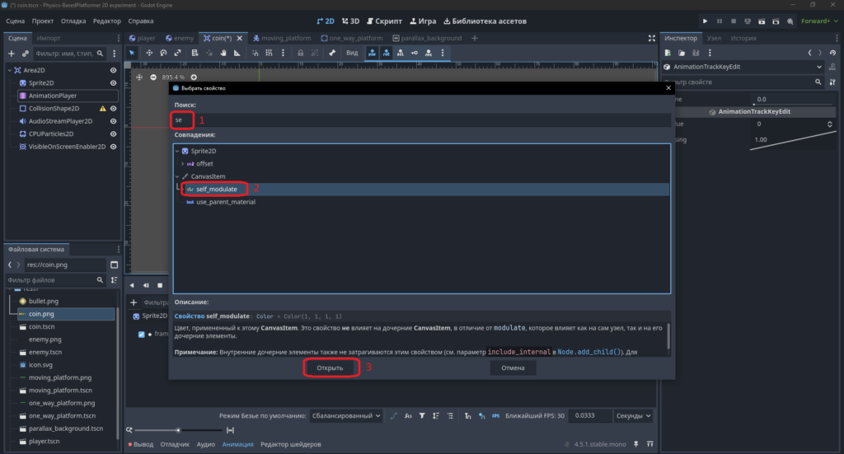Collapse the CanvasItem group in matches

tap(178, 176)
